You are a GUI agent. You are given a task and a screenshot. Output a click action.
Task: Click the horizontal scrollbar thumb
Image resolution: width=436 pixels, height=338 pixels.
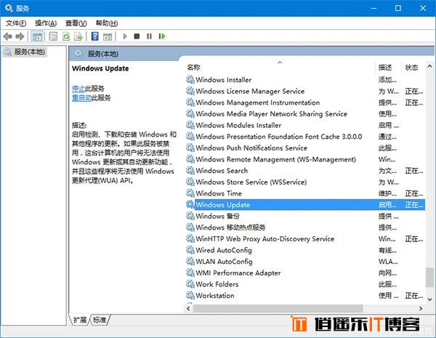pyautogui.click(x=278, y=308)
